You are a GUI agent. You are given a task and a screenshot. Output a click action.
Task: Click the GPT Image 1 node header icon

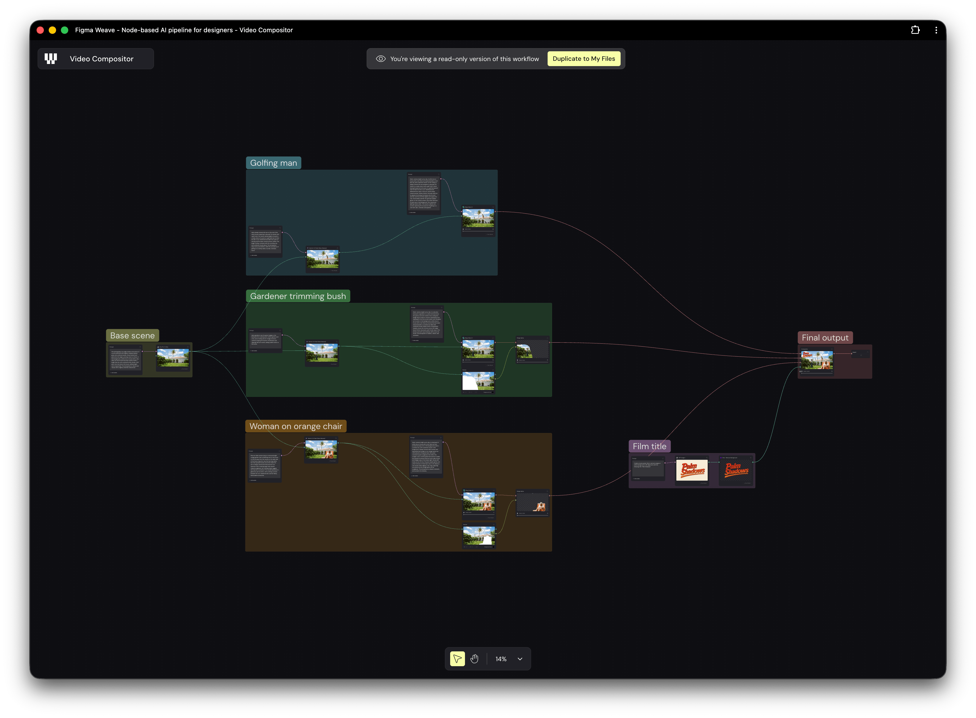point(677,458)
